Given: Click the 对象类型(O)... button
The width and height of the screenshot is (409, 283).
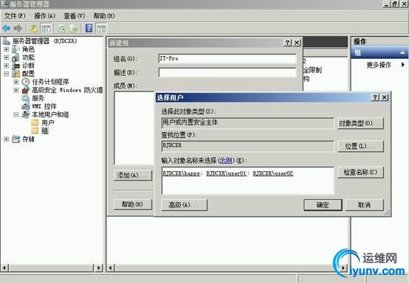Looking at the screenshot, I should 360,123.
